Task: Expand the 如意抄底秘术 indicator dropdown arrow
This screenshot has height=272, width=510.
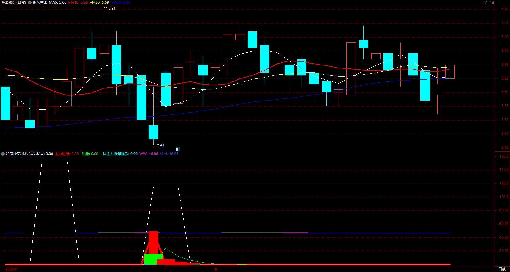Action: [3, 154]
